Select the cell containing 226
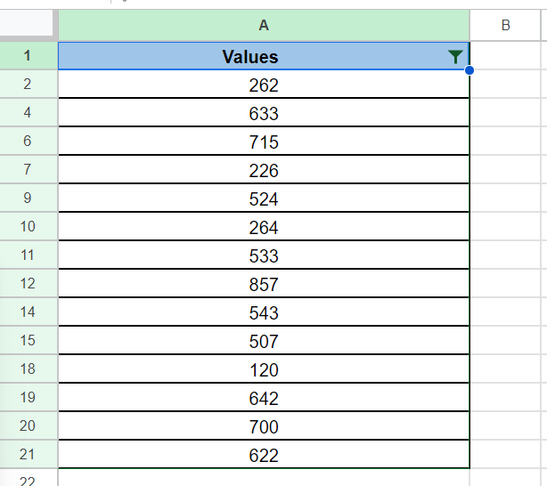This screenshot has height=486, width=547. point(264,171)
